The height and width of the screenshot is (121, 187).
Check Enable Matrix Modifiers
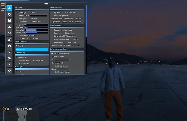17,35
